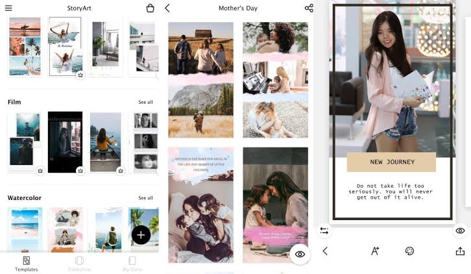471x274 pixels.
Task: Tap crown badge on dark window film template
Action: (x=80, y=171)
